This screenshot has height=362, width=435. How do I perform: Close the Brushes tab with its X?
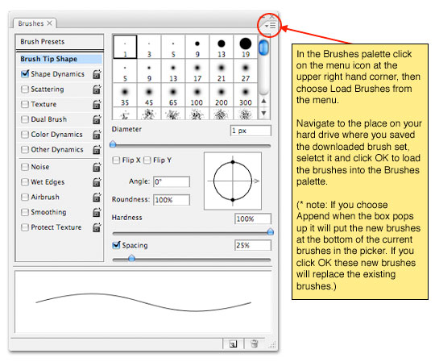pos(49,23)
